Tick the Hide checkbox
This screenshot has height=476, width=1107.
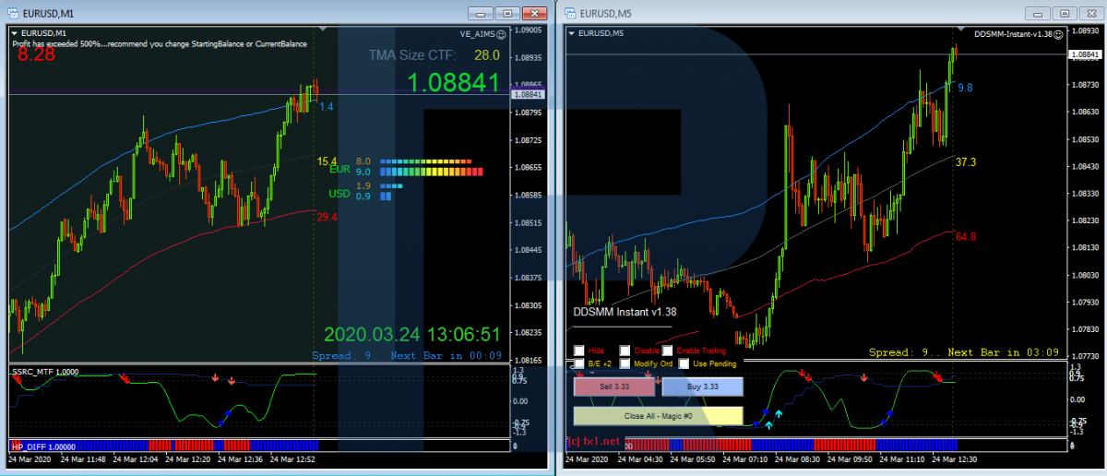tap(578, 351)
